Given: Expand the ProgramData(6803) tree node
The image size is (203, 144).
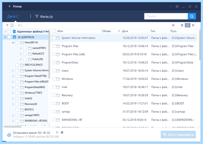Looking at the screenshot, I should tap(13, 87).
